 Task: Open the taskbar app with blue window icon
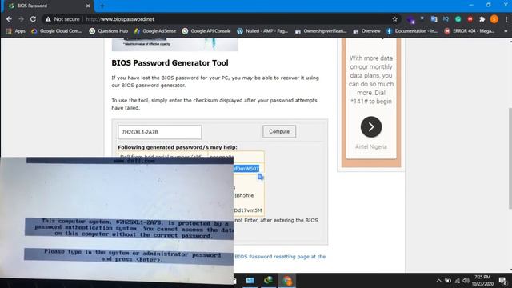coord(250,281)
